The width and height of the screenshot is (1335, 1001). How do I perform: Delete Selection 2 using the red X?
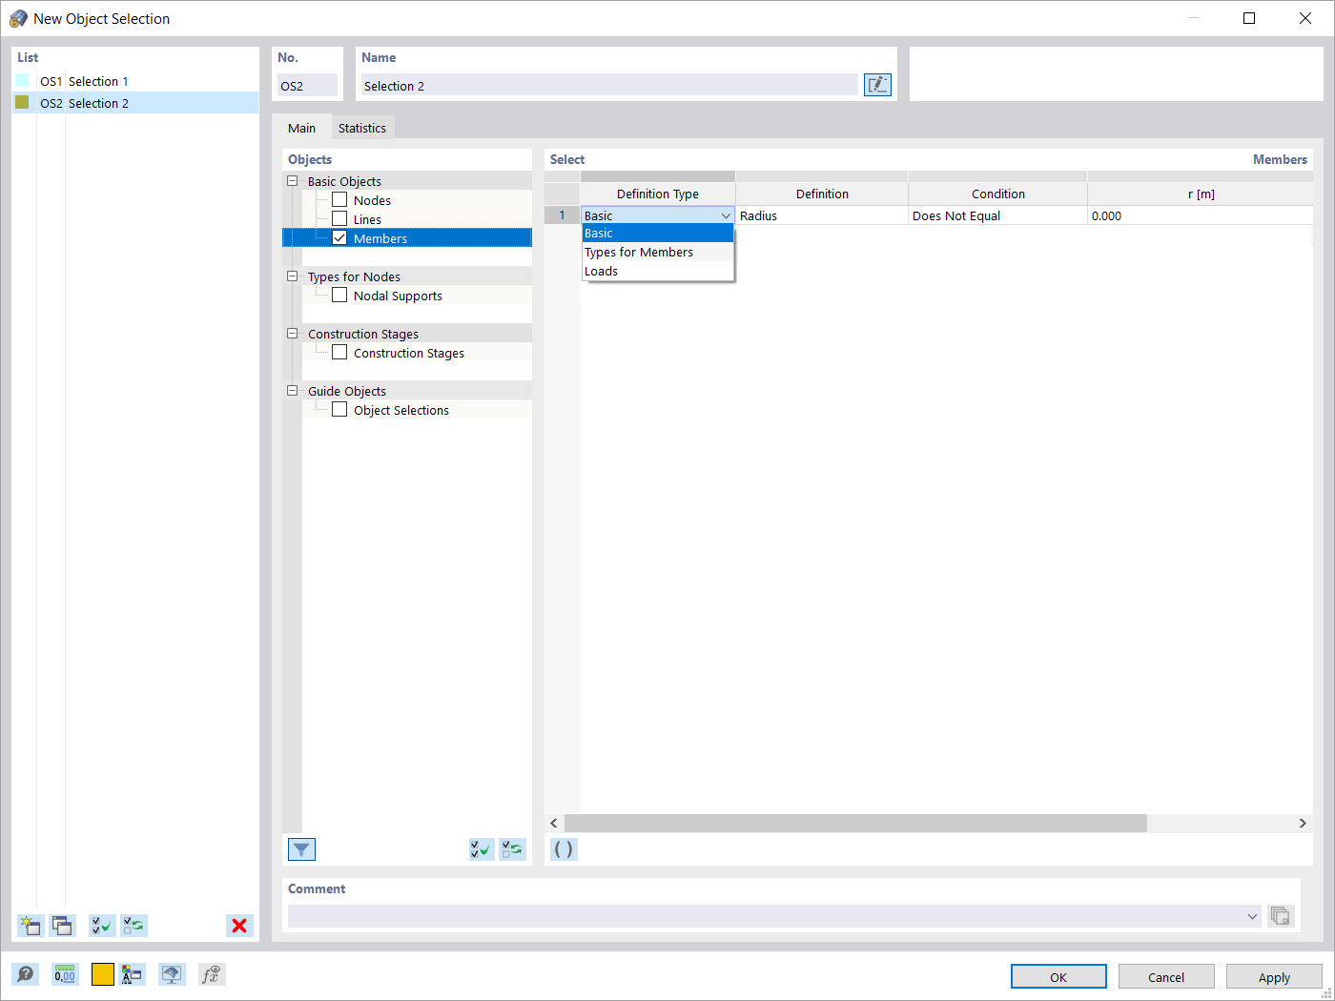[239, 926]
